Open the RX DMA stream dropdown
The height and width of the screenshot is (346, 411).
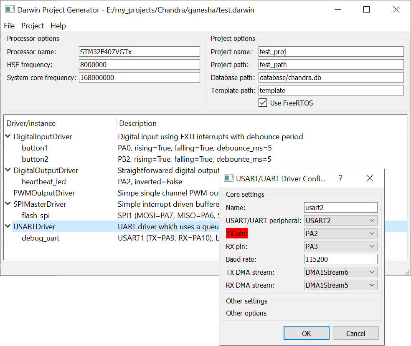pos(340,285)
